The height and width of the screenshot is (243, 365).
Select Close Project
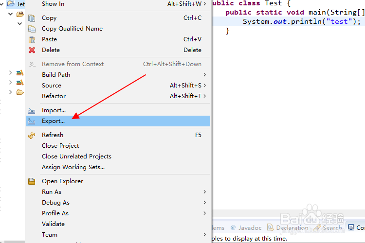tap(118, 146)
